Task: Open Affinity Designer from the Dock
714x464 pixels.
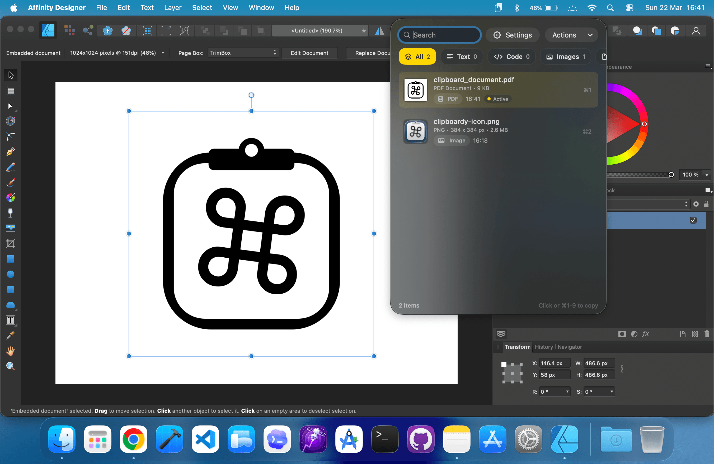Action: 565,439
